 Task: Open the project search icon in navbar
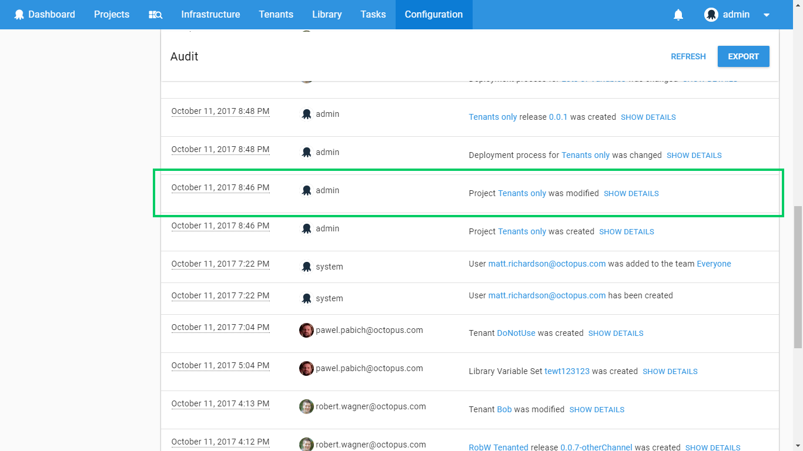coord(155,15)
